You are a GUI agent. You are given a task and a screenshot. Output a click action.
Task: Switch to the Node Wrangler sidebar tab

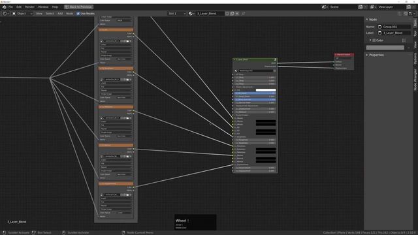click(415, 80)
